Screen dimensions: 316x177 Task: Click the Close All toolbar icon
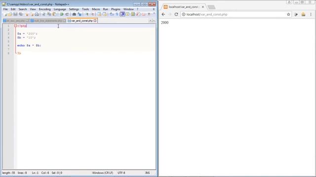(x=32, y=14)
